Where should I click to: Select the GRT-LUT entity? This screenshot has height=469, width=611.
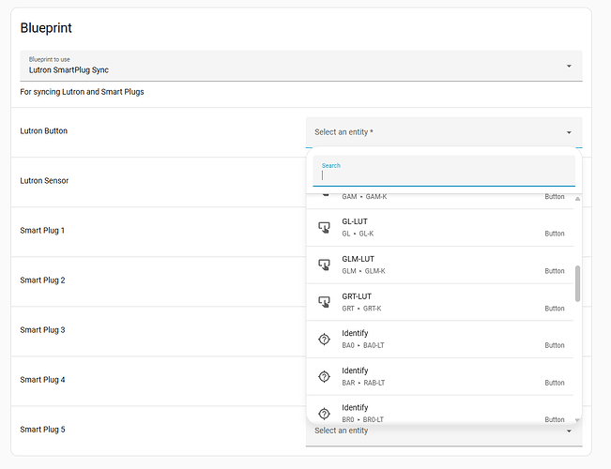440,302
